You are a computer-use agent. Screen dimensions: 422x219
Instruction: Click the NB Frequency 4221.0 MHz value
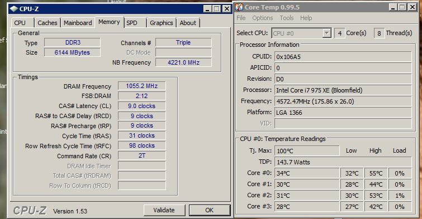tap(183, 62)
